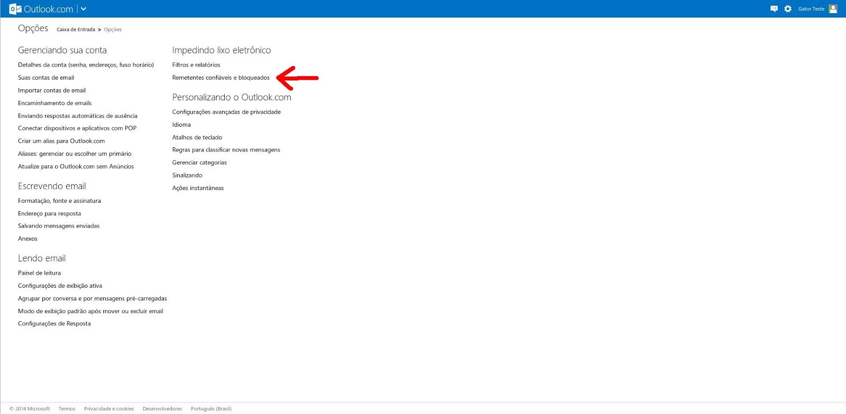
Task: Open Configurações de exibição ativa
Action: pos(60,286)
